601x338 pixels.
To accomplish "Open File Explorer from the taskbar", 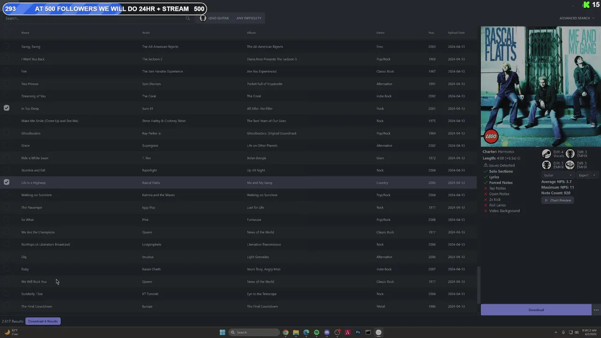I will 296,332.
